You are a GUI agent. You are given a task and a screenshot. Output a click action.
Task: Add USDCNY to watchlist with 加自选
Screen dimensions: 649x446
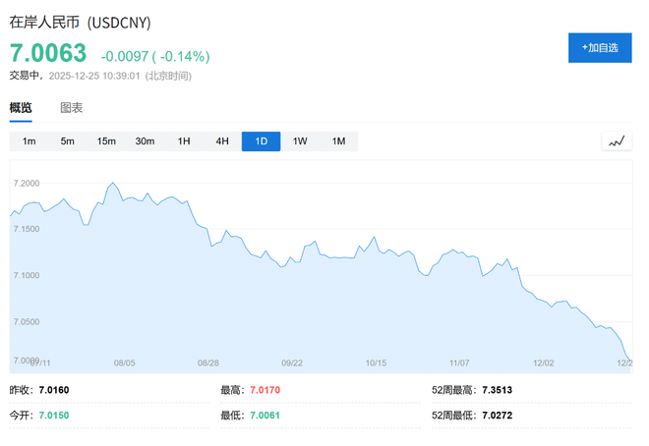coord(600,47)
